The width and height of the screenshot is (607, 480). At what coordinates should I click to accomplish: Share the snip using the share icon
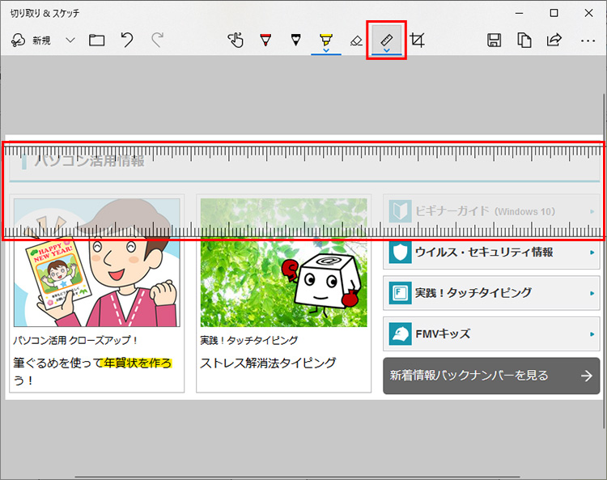point(554,40)
